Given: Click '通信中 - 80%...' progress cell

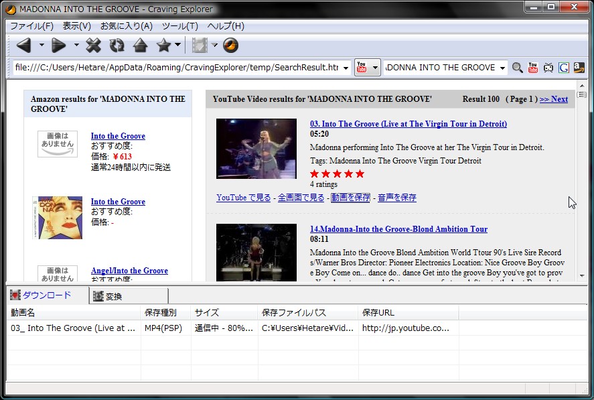Looking at the screenshot, I should coord(224,328).
